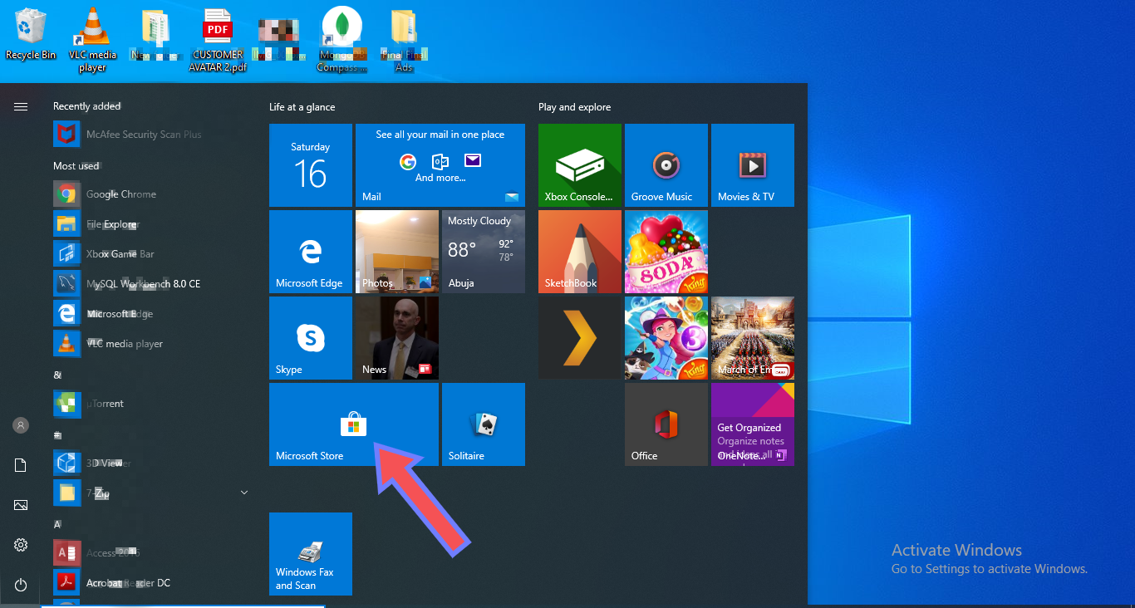Viewport: 1135px width, 608px height.
Task: Expand the Start menu hamburger button
Action: pos(21,106)
